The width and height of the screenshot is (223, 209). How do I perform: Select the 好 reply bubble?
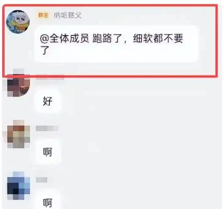click(x=48, y=101)
